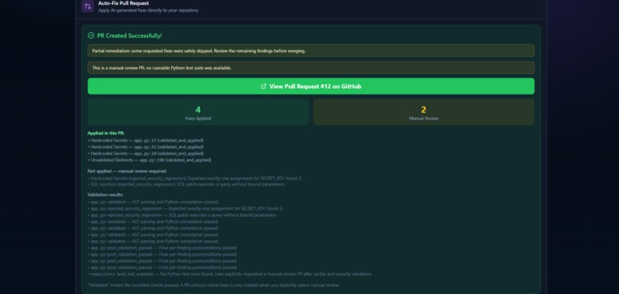Click the 'Applied in this PR:' heading
The width and height of the screenshot is (619, 294).
click(x=106, y=133)
